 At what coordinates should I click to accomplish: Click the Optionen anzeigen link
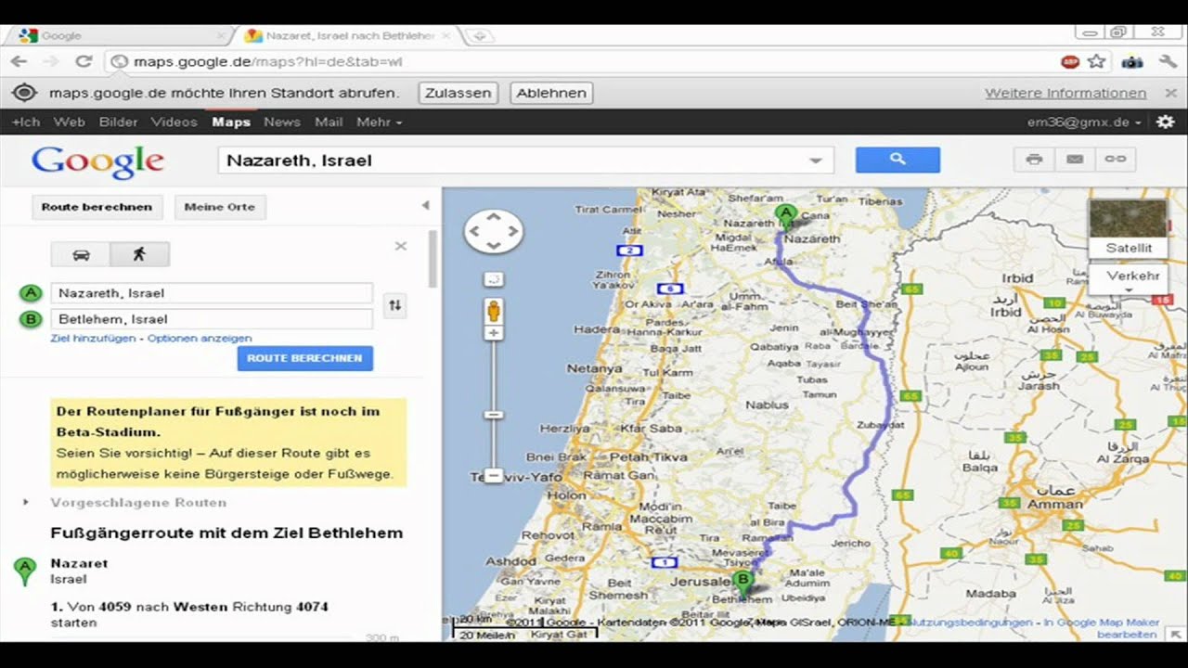click(x=200, y=339)
